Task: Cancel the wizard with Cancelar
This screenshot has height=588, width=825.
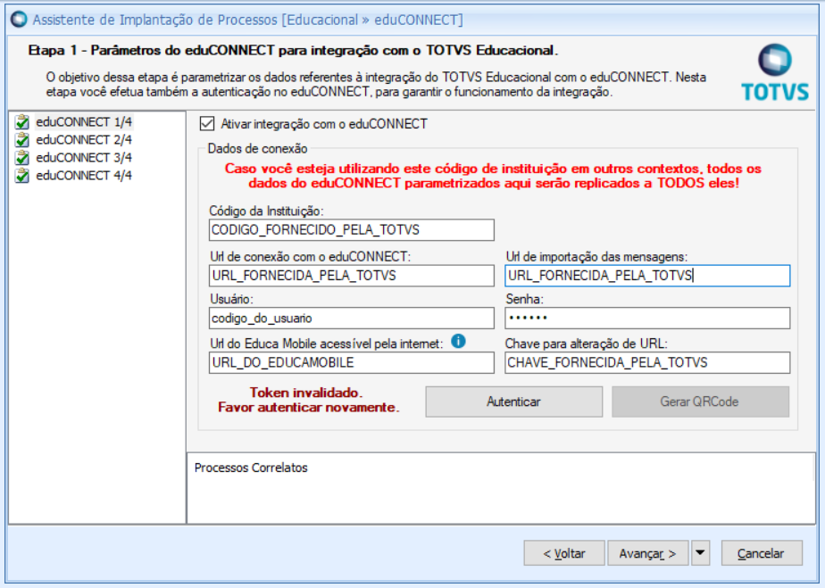Action: click(x=761, y=553)
